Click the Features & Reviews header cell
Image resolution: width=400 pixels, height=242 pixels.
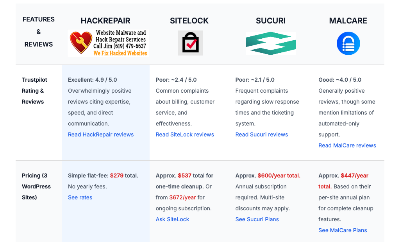pyautogui.click(x=39, y=32)
